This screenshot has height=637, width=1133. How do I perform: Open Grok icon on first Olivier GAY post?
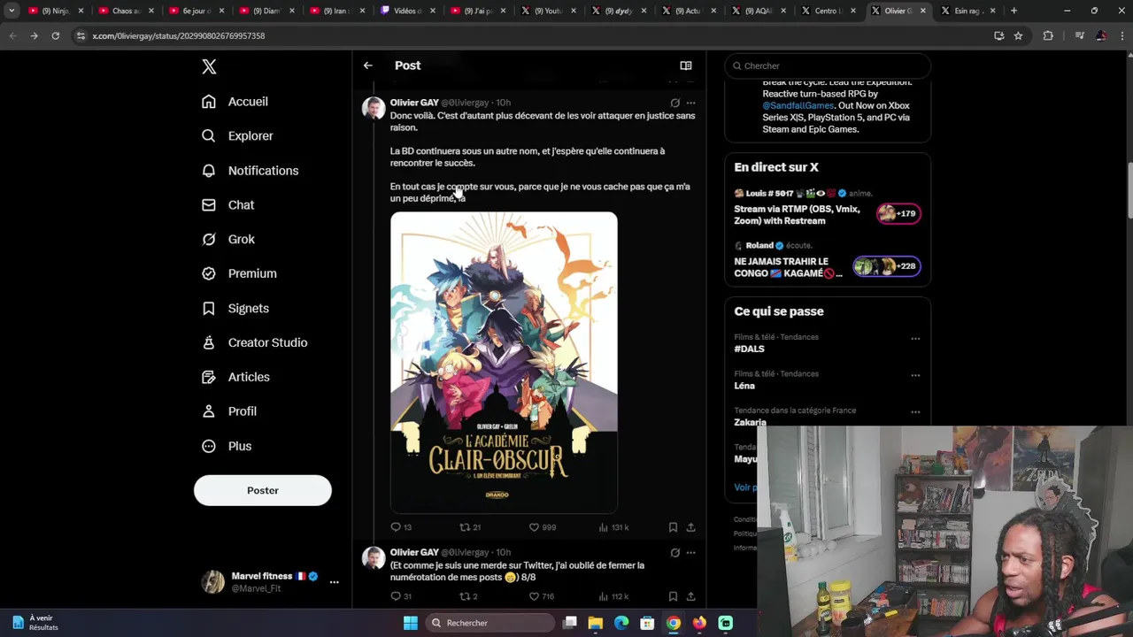tap(675, 103)
